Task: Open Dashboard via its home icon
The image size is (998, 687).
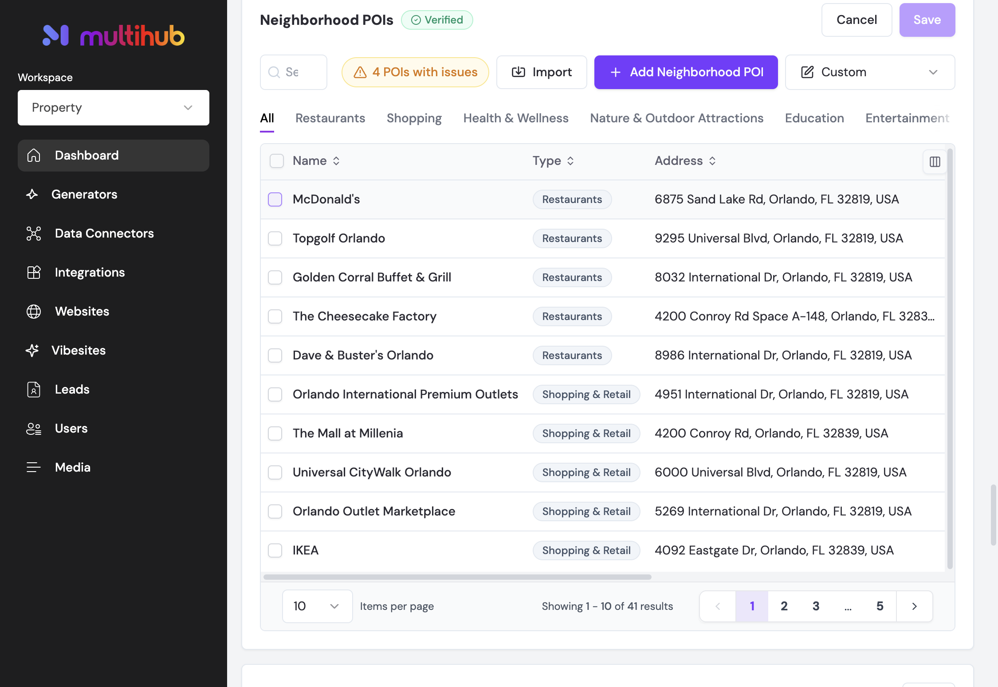Action: tap(34, 155)
